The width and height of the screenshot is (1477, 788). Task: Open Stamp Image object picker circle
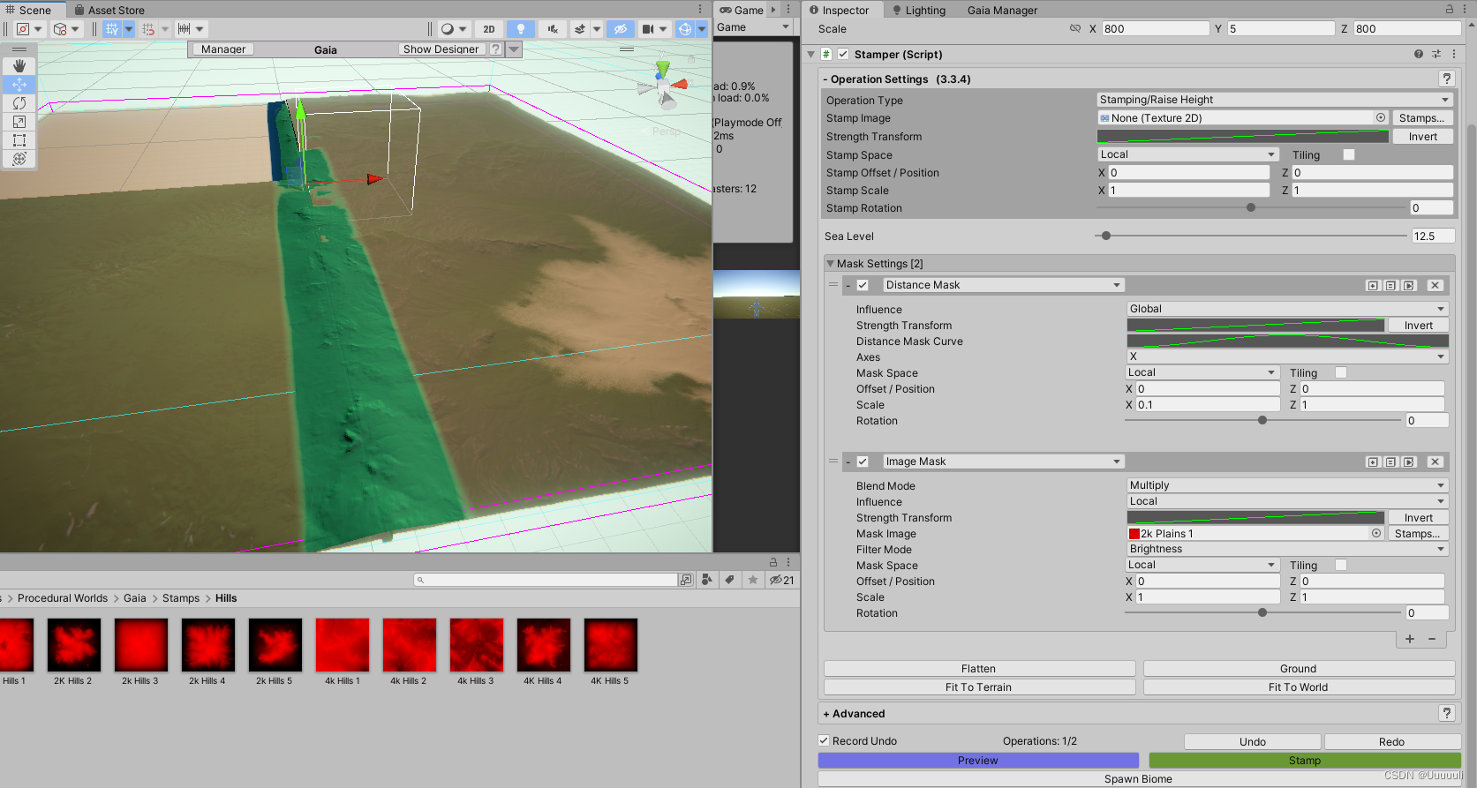point(1381,117)
